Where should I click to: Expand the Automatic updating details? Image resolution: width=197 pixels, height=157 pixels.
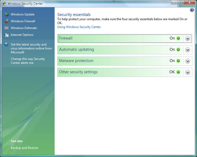pyautogui.click(x=188, y=50)
